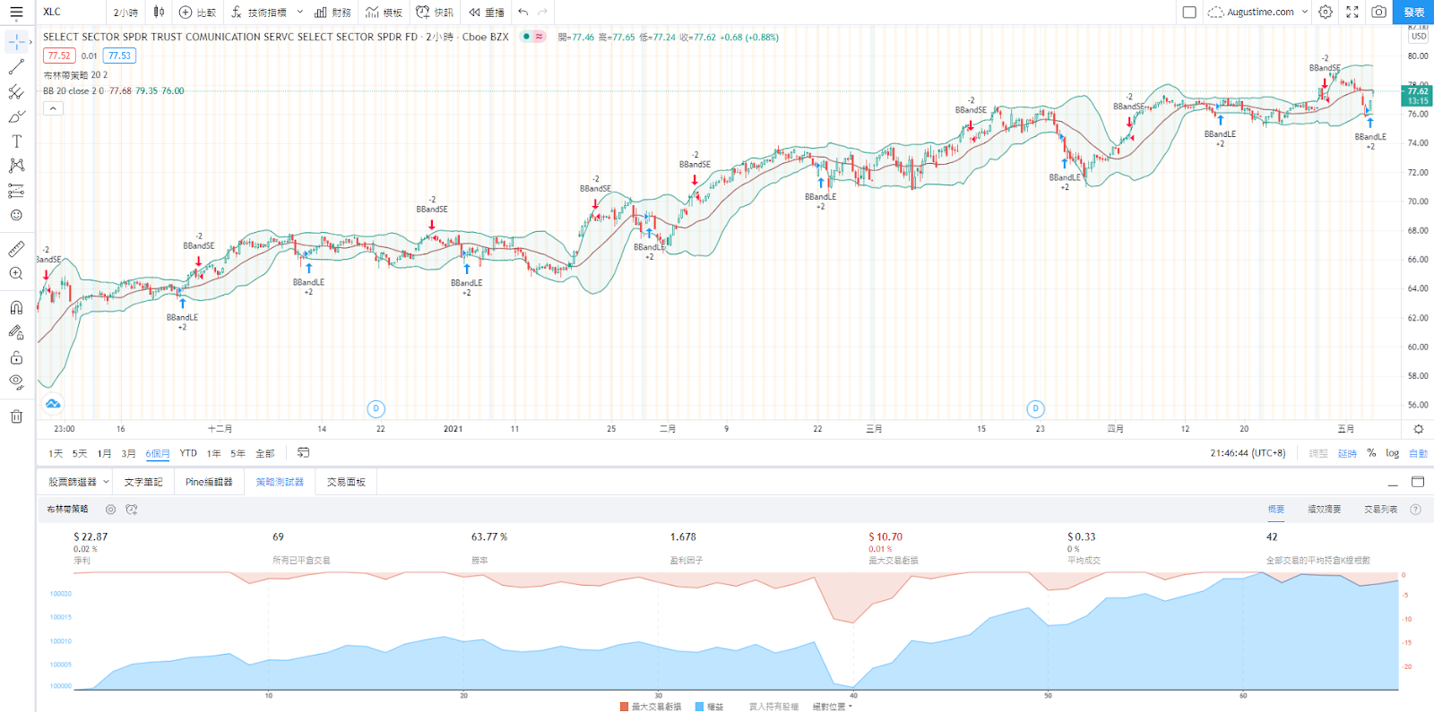Toggle lock all drawing tools
Screen dimensions: 1434x712
[x=16, y=357]
